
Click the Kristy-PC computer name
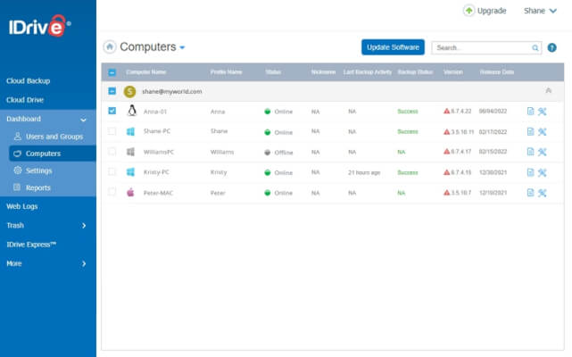coord(156,172)
